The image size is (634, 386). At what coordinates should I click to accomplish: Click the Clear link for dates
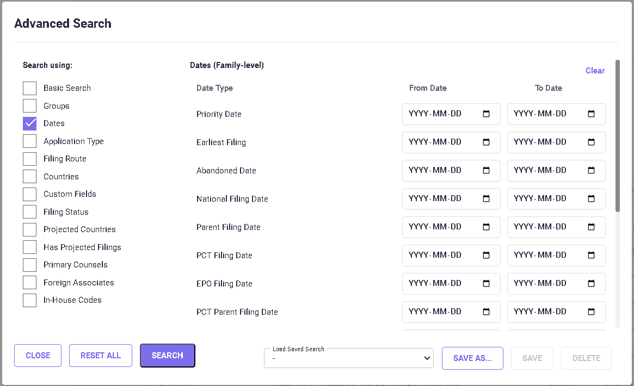(x=595, y=71)
